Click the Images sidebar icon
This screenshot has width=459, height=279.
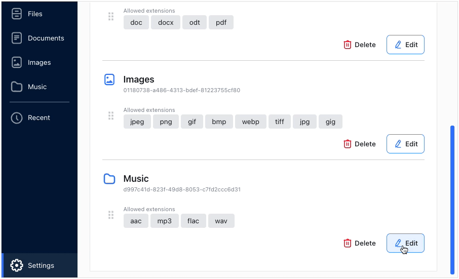(x=17, y=62)
